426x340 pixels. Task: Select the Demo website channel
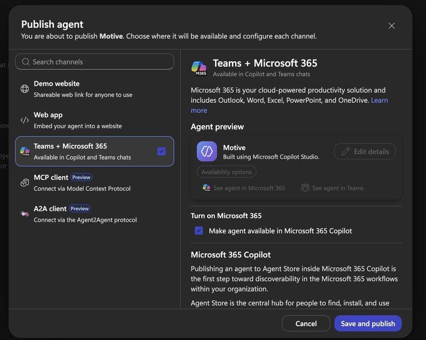[x=95, y=89]
